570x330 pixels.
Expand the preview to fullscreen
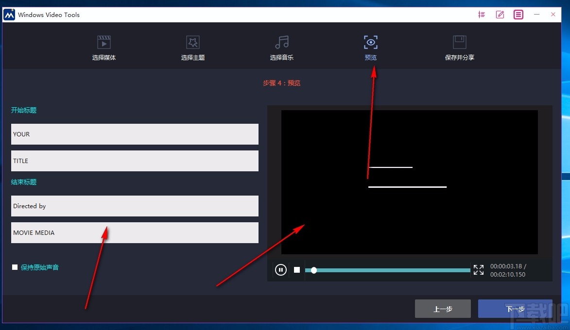(478, 270)
